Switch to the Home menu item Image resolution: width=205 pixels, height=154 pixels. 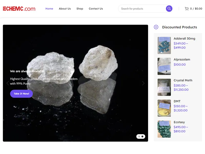[x=49, y=8]
